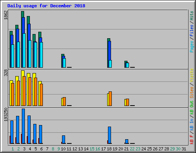Click the 'Files' legend label
Screen dimensions: 196x153
coord(192,31)
